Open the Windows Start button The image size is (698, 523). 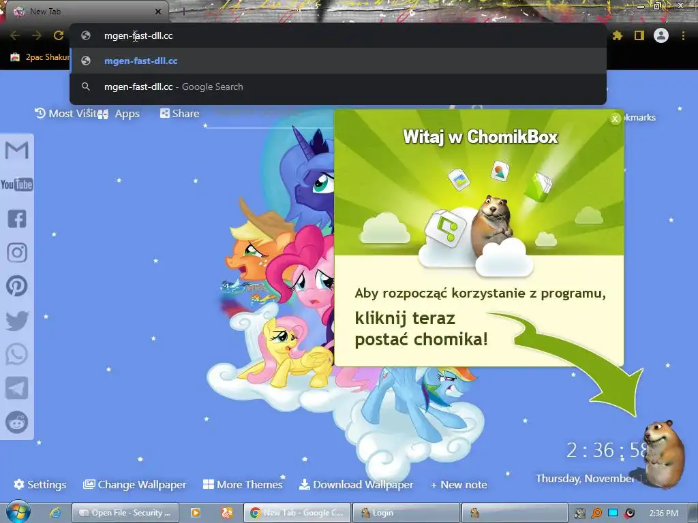click(x=18, y=511)
